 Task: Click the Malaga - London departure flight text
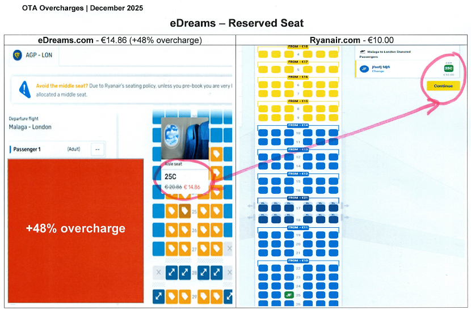30,127
